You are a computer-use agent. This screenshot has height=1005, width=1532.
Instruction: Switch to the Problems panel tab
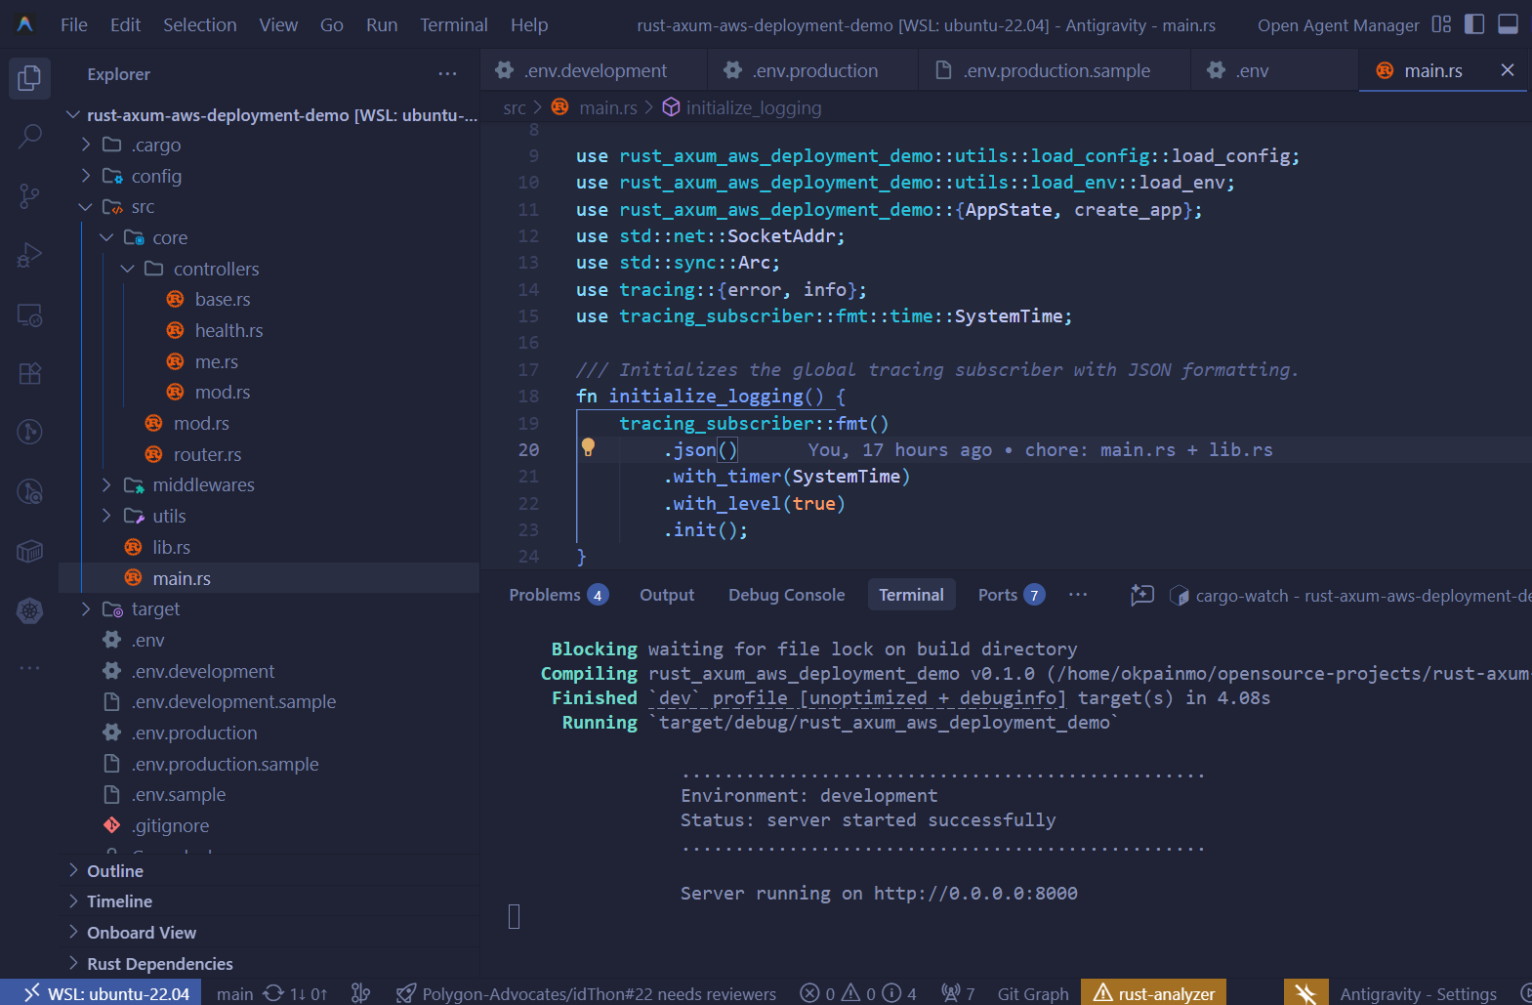tap(559, 595)
